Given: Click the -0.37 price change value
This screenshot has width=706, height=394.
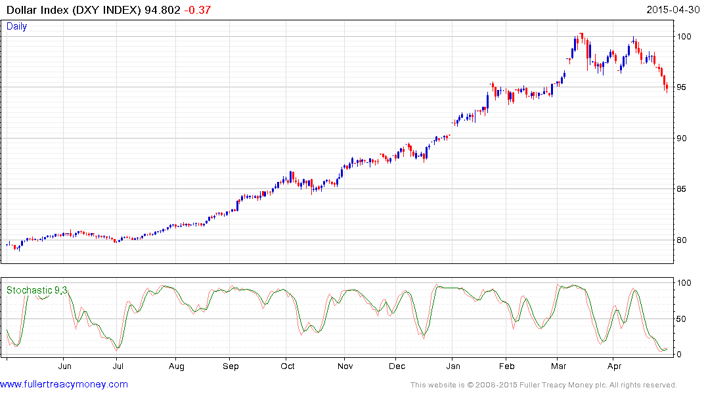Looking at the screenshot, I should 197,10.
